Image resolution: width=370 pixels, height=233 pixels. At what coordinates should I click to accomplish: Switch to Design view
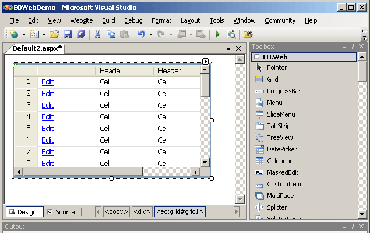tap(24, 212)
